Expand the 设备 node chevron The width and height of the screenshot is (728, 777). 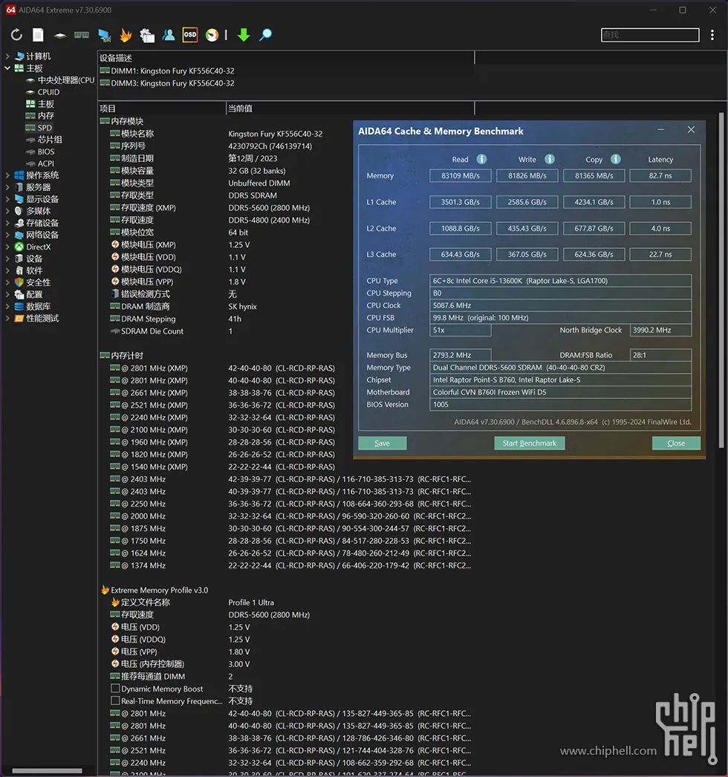[7, 259]
